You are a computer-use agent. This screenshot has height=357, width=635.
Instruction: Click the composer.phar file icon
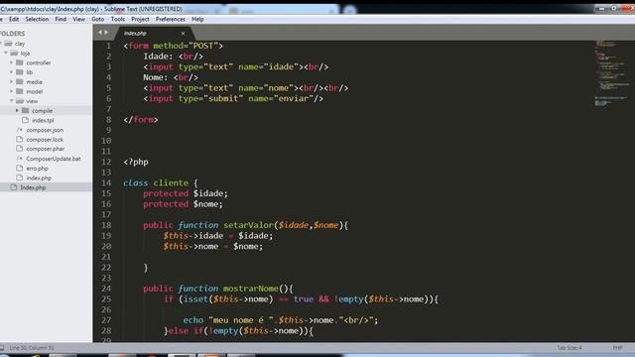[20, 149]
